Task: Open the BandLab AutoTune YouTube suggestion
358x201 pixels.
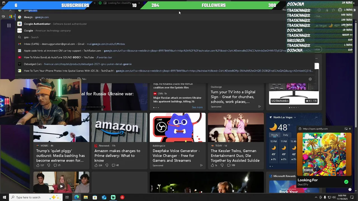Action: [x=165, y=57]
